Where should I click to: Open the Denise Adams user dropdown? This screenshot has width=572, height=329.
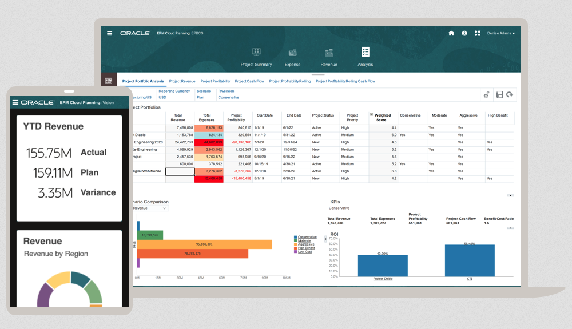(500, 33)
